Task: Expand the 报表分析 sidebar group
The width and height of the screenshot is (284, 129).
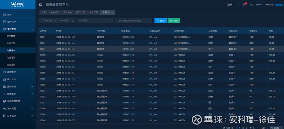Action: click(x=18, y=87)
